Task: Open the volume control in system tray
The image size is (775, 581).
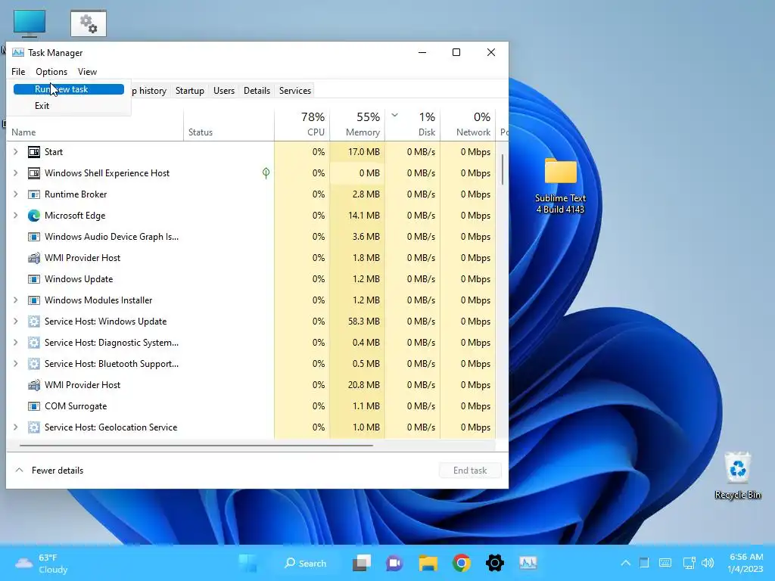Action: coord(708,563)
